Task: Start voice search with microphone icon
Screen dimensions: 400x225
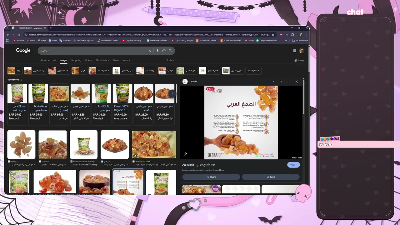Action: 157,51
